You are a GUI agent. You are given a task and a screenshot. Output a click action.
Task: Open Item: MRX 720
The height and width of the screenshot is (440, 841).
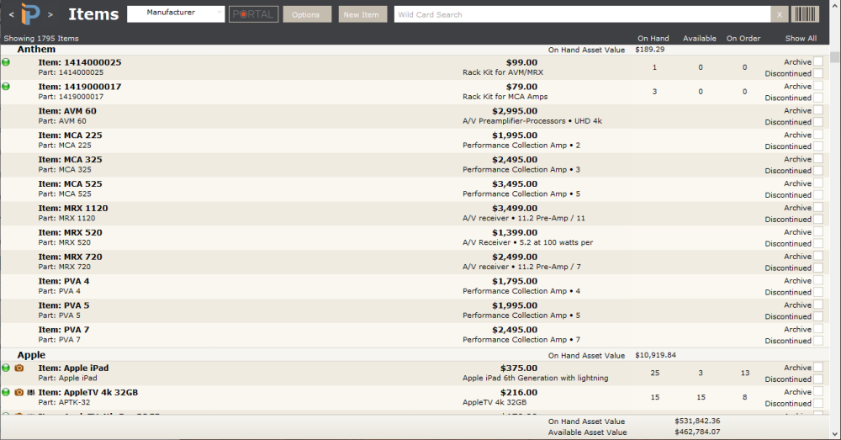[70, 257]
